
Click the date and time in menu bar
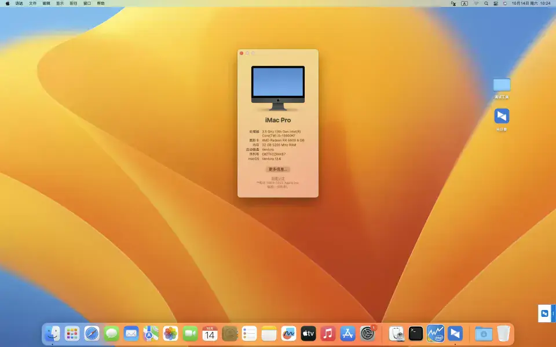click(531, 3)
